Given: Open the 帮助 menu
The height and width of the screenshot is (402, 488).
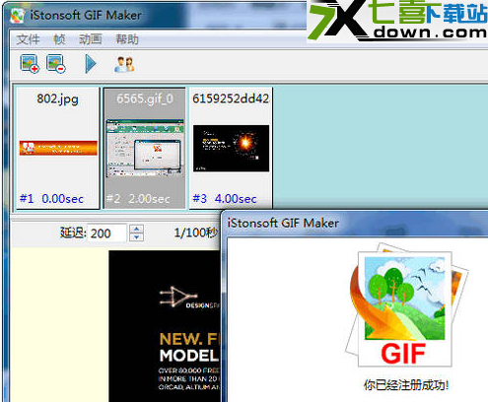Looking at the screenshot, I should (127, 39).
